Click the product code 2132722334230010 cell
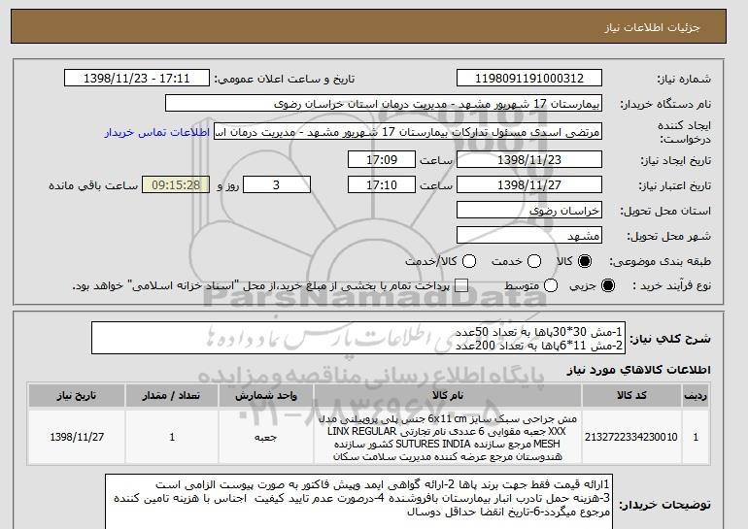The width and height of the screenshot is (748, 529). 631,437
